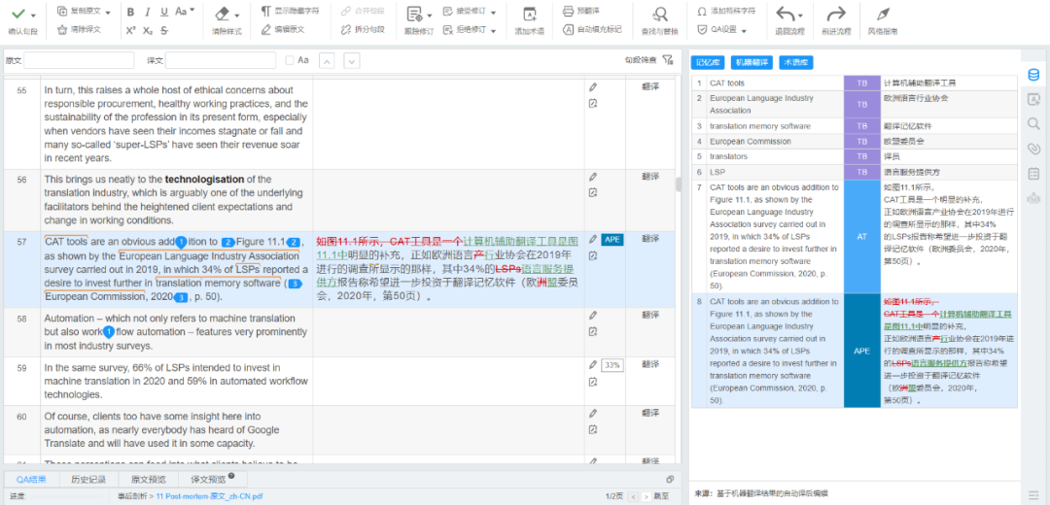Screen dimensions: 1050x505
Task: Toggle italic formatting
Action: 148,12
